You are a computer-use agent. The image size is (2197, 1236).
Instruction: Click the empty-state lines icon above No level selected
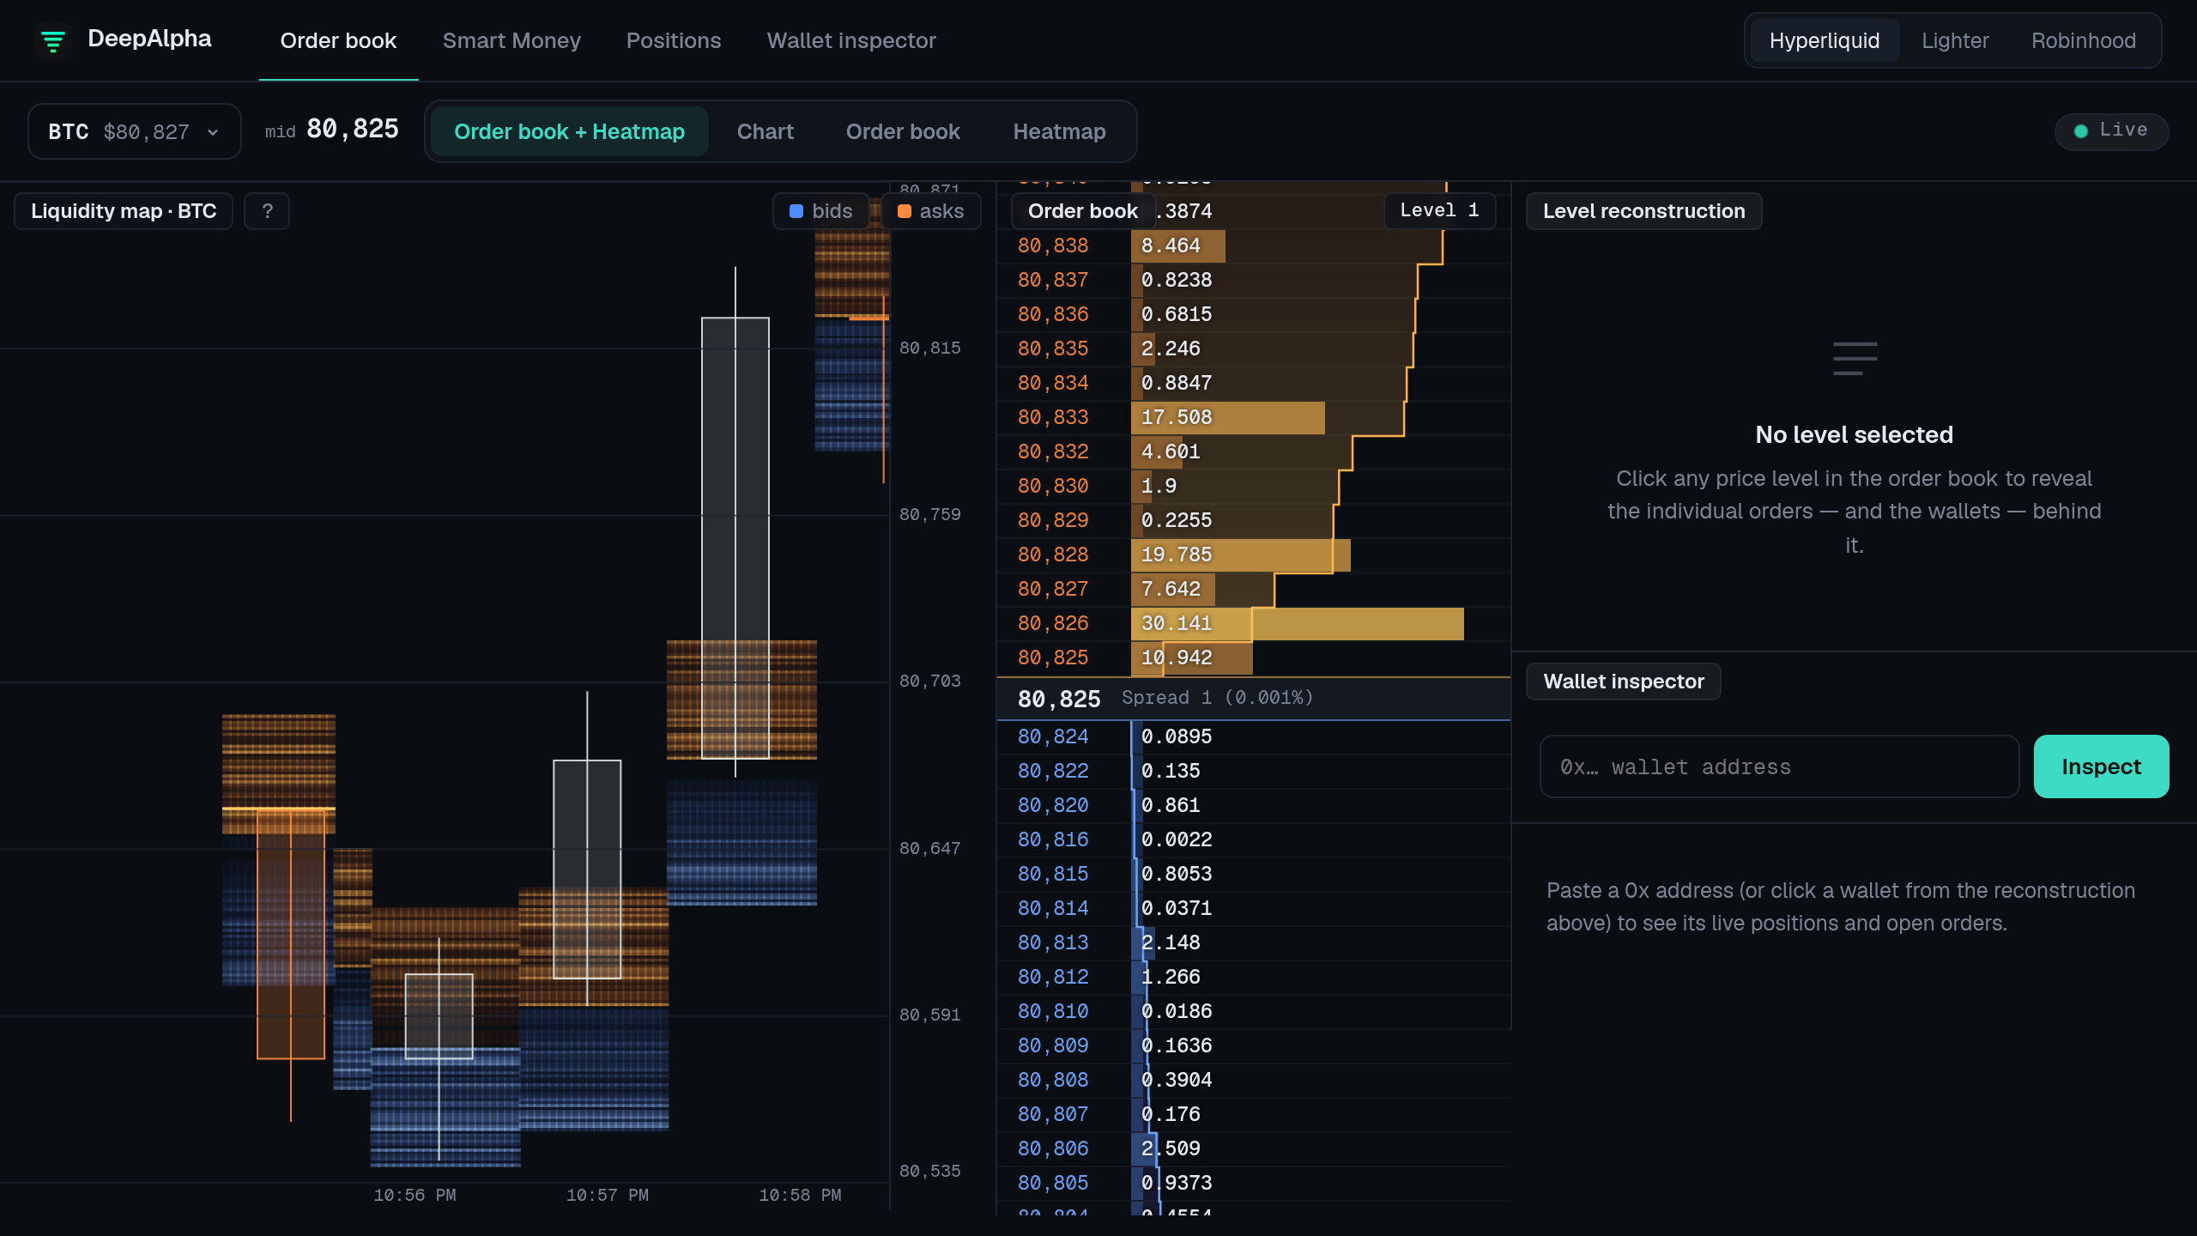click(1855, 359)
